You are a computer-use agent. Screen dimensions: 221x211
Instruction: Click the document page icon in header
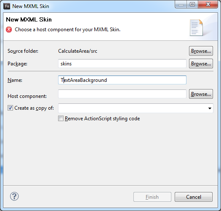click(x=196, y=28)
